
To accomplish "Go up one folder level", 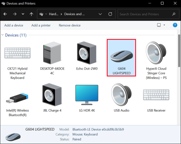I will point(31,14).
